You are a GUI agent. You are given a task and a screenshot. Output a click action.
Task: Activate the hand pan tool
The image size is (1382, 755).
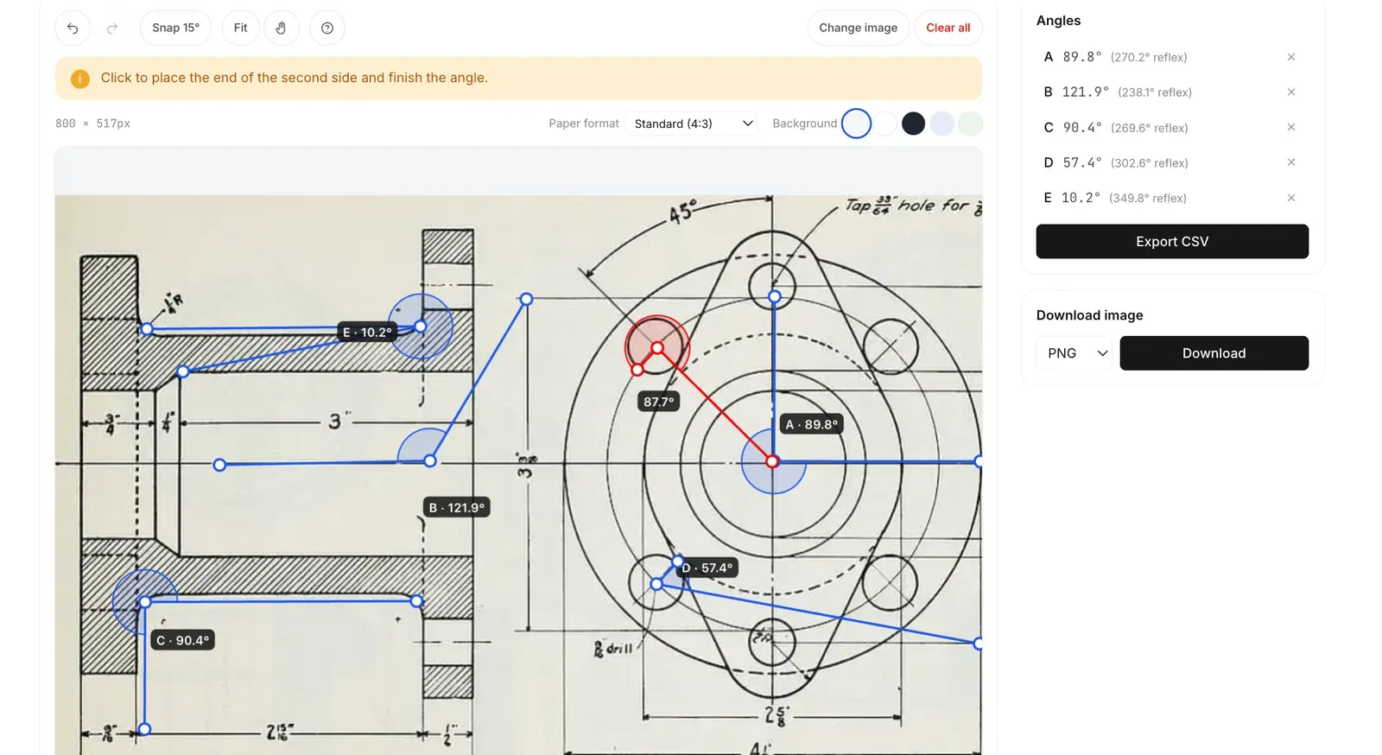tap(281, 28)
